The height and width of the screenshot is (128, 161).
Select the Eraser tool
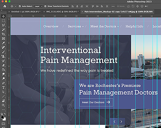coord(4,65)
